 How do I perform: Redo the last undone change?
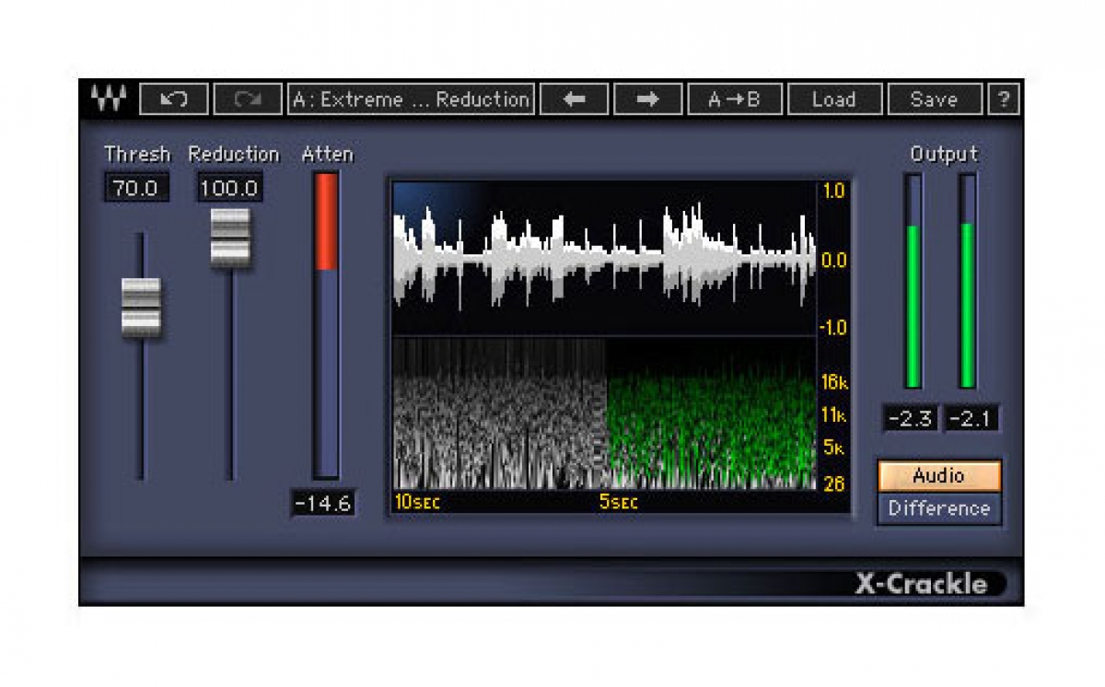point(248,99)
